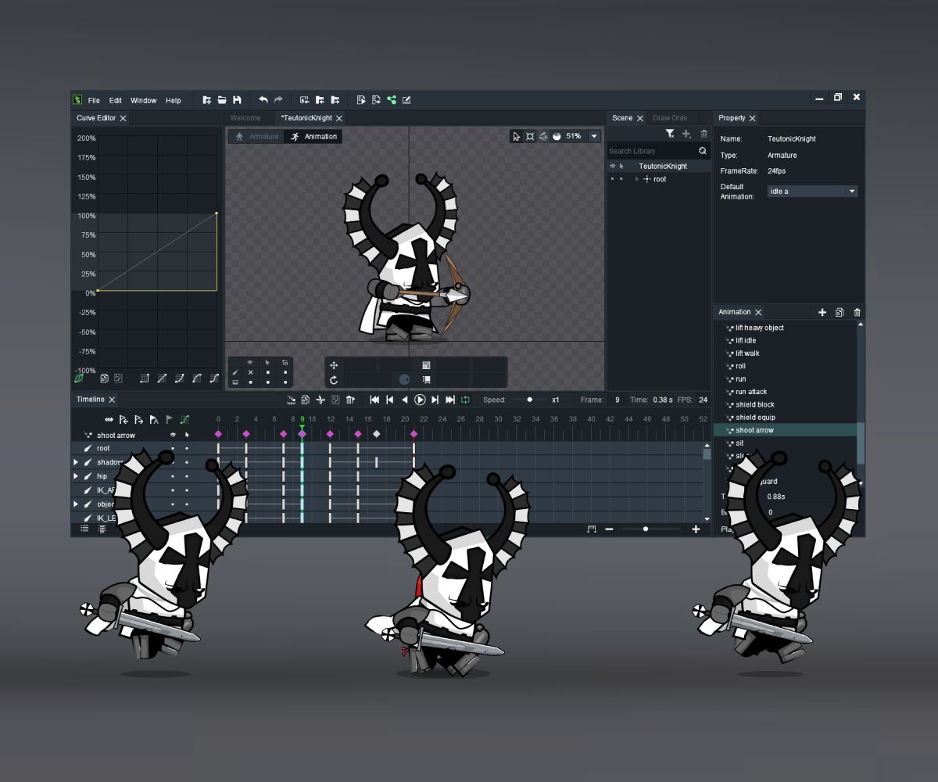
Task: Jump to last frame button
Action: click(450, 400)
